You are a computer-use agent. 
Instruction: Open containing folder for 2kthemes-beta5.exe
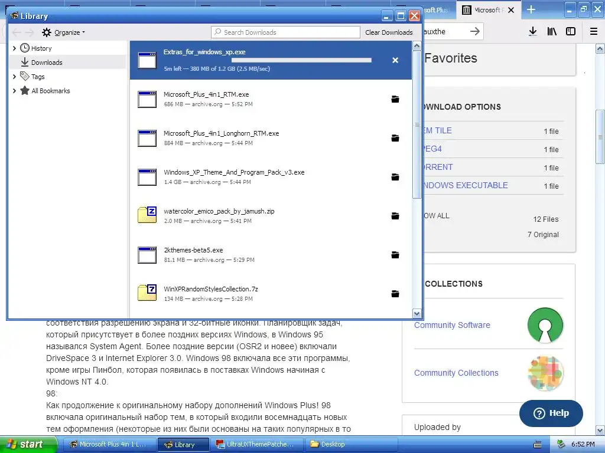[395, 255]
